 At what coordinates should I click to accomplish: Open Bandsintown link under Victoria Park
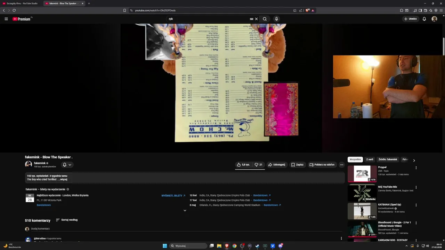pyautogui.click(x=44, y=205)
